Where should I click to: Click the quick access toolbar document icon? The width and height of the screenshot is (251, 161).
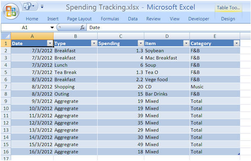(28, 7)
